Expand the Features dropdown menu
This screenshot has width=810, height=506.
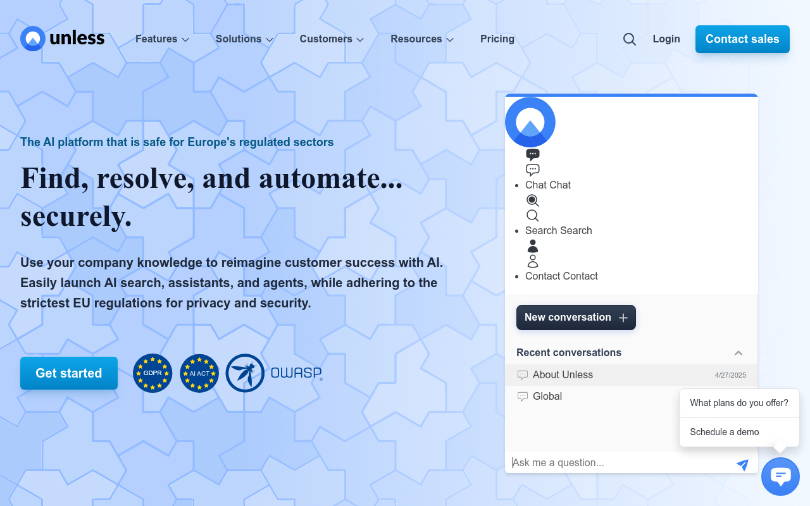pos(162,39)
